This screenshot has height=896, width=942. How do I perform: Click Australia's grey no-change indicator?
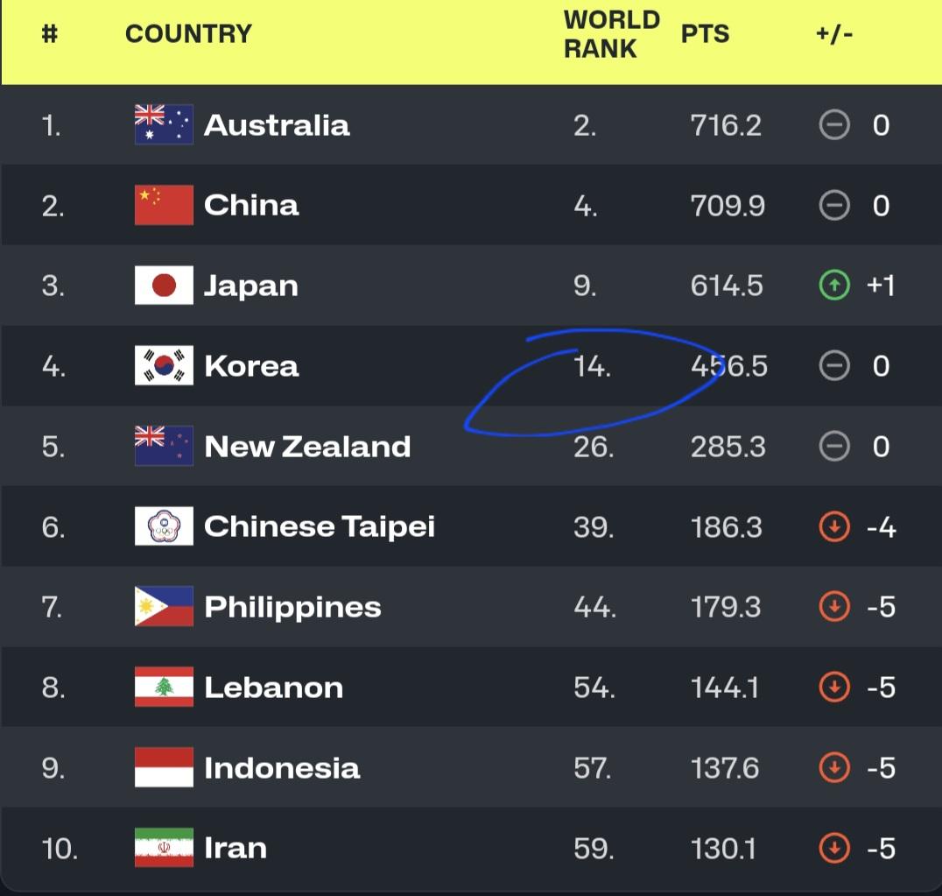[834, 125]
